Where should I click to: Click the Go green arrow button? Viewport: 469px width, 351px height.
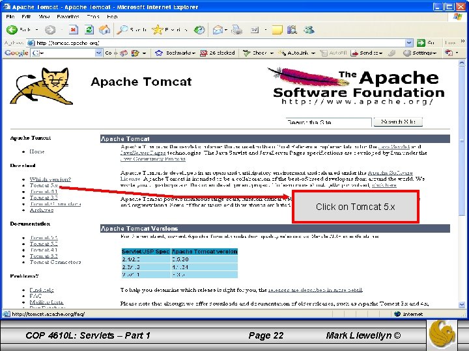tap(421, 43)
